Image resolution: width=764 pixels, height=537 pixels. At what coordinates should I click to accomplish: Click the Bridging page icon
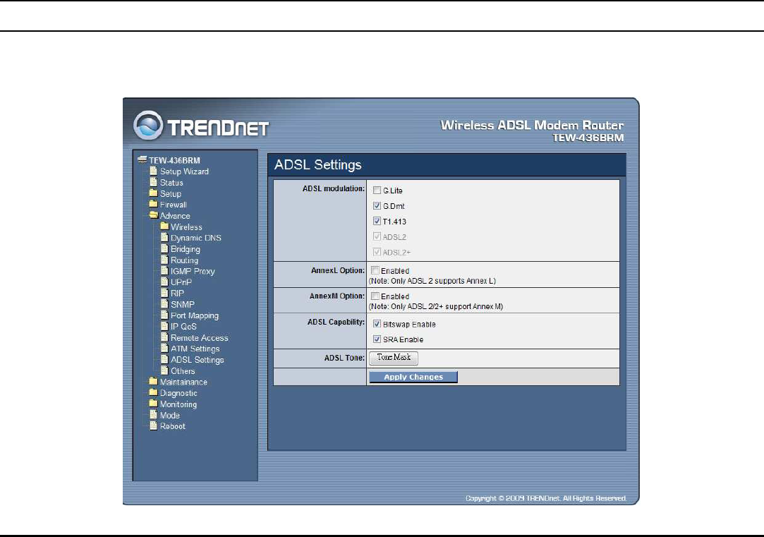point(164,248)
